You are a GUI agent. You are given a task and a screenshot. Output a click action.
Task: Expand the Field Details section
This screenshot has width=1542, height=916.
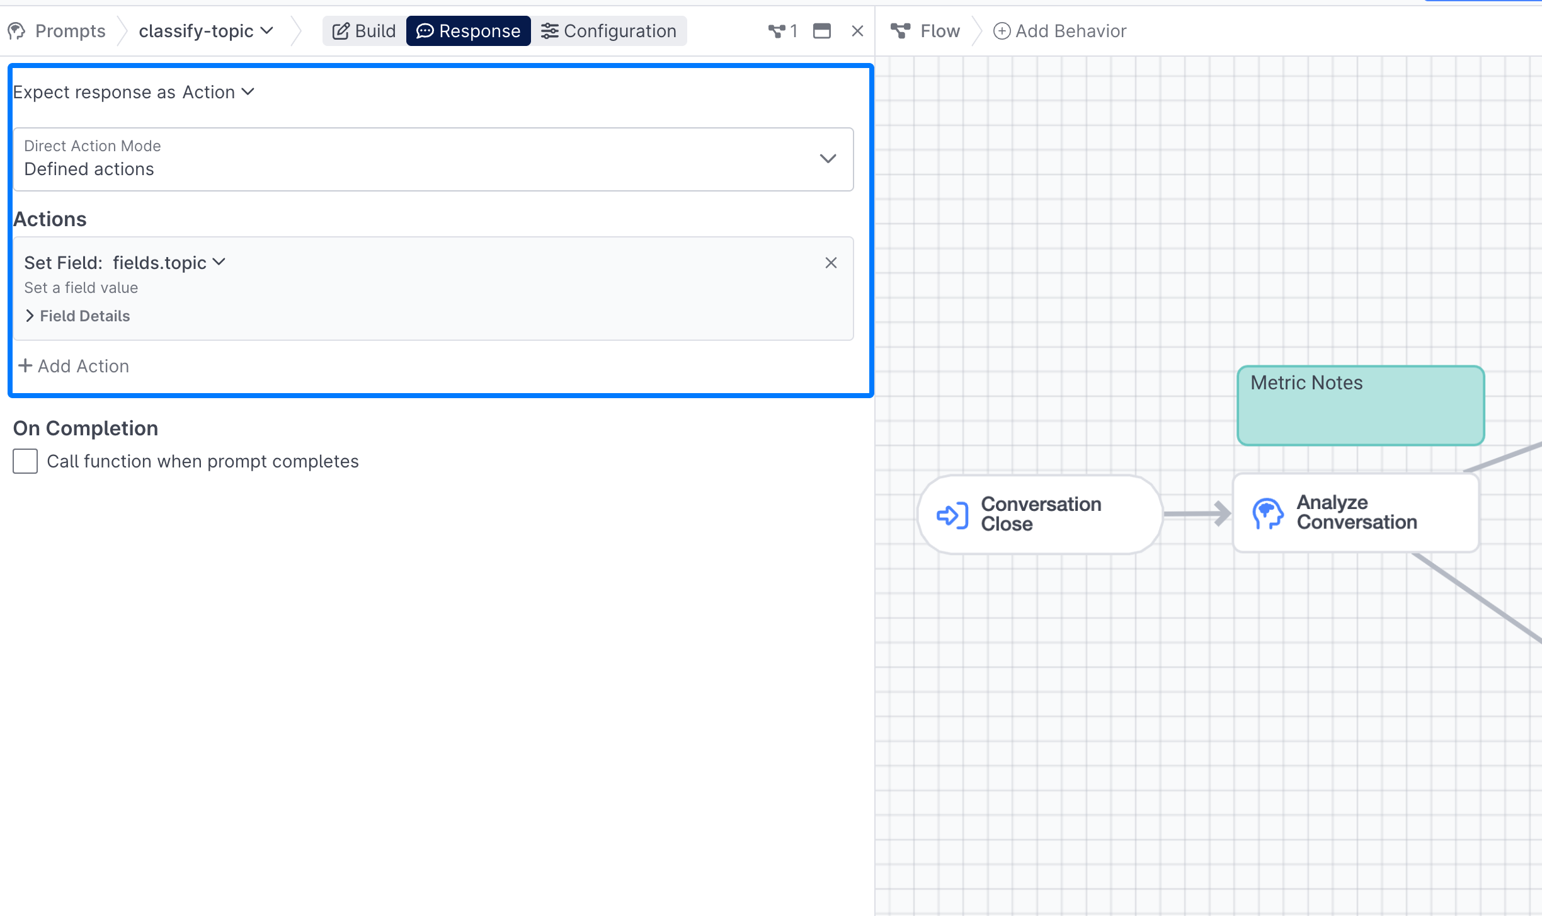coord(77,316)
